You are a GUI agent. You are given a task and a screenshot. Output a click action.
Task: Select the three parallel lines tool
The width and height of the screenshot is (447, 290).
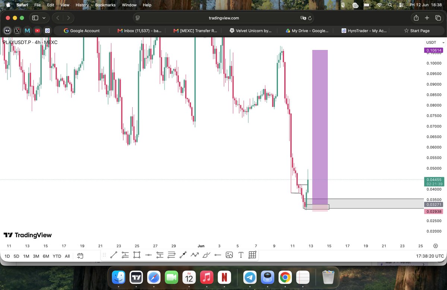171,255
